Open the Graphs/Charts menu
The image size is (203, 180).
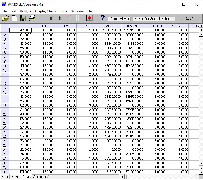[x=46, y=11]
